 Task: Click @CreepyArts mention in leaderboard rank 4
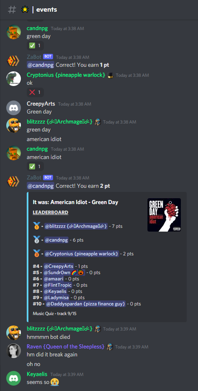pos(58,266)
